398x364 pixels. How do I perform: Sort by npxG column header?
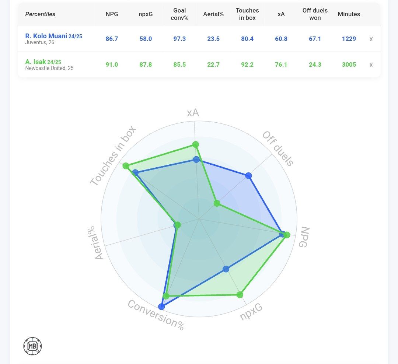tap(146, 14)
